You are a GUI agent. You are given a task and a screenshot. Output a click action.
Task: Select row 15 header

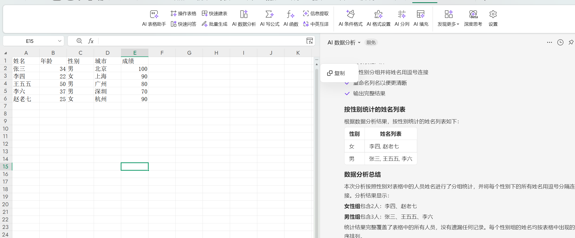tap(5, 167)
